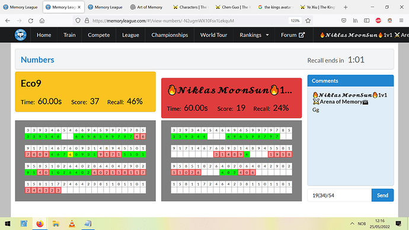Image resolution: width=409 pixels, height=230 pixels.
Task: Open a new browser tab
Action: pyautogui.click(x=346, y=7)
